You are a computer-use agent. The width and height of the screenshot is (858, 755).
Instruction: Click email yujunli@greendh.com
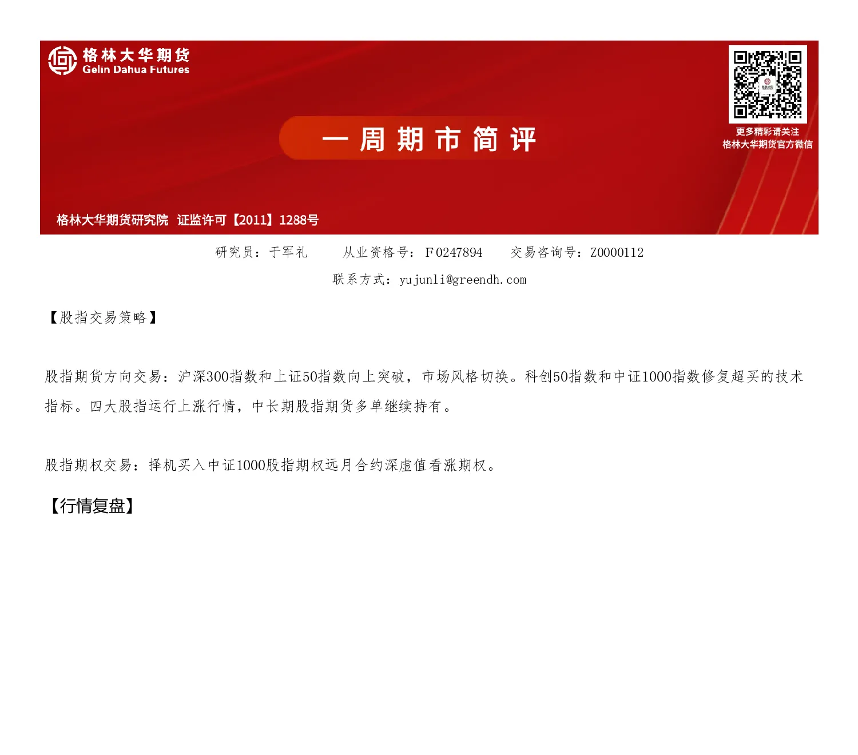(x=463, y=280)
